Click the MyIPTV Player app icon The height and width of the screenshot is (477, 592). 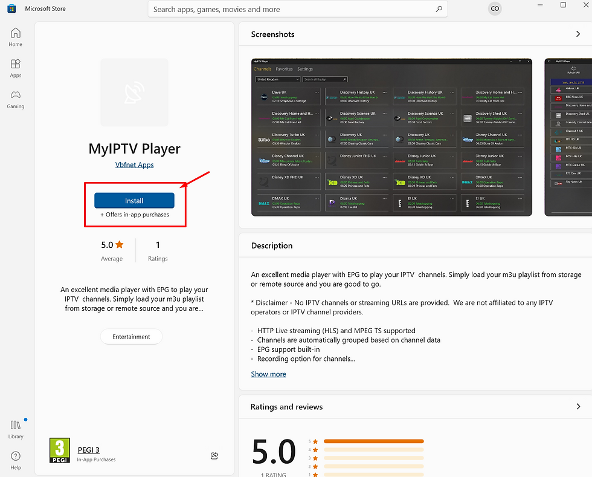pos(134,92)
